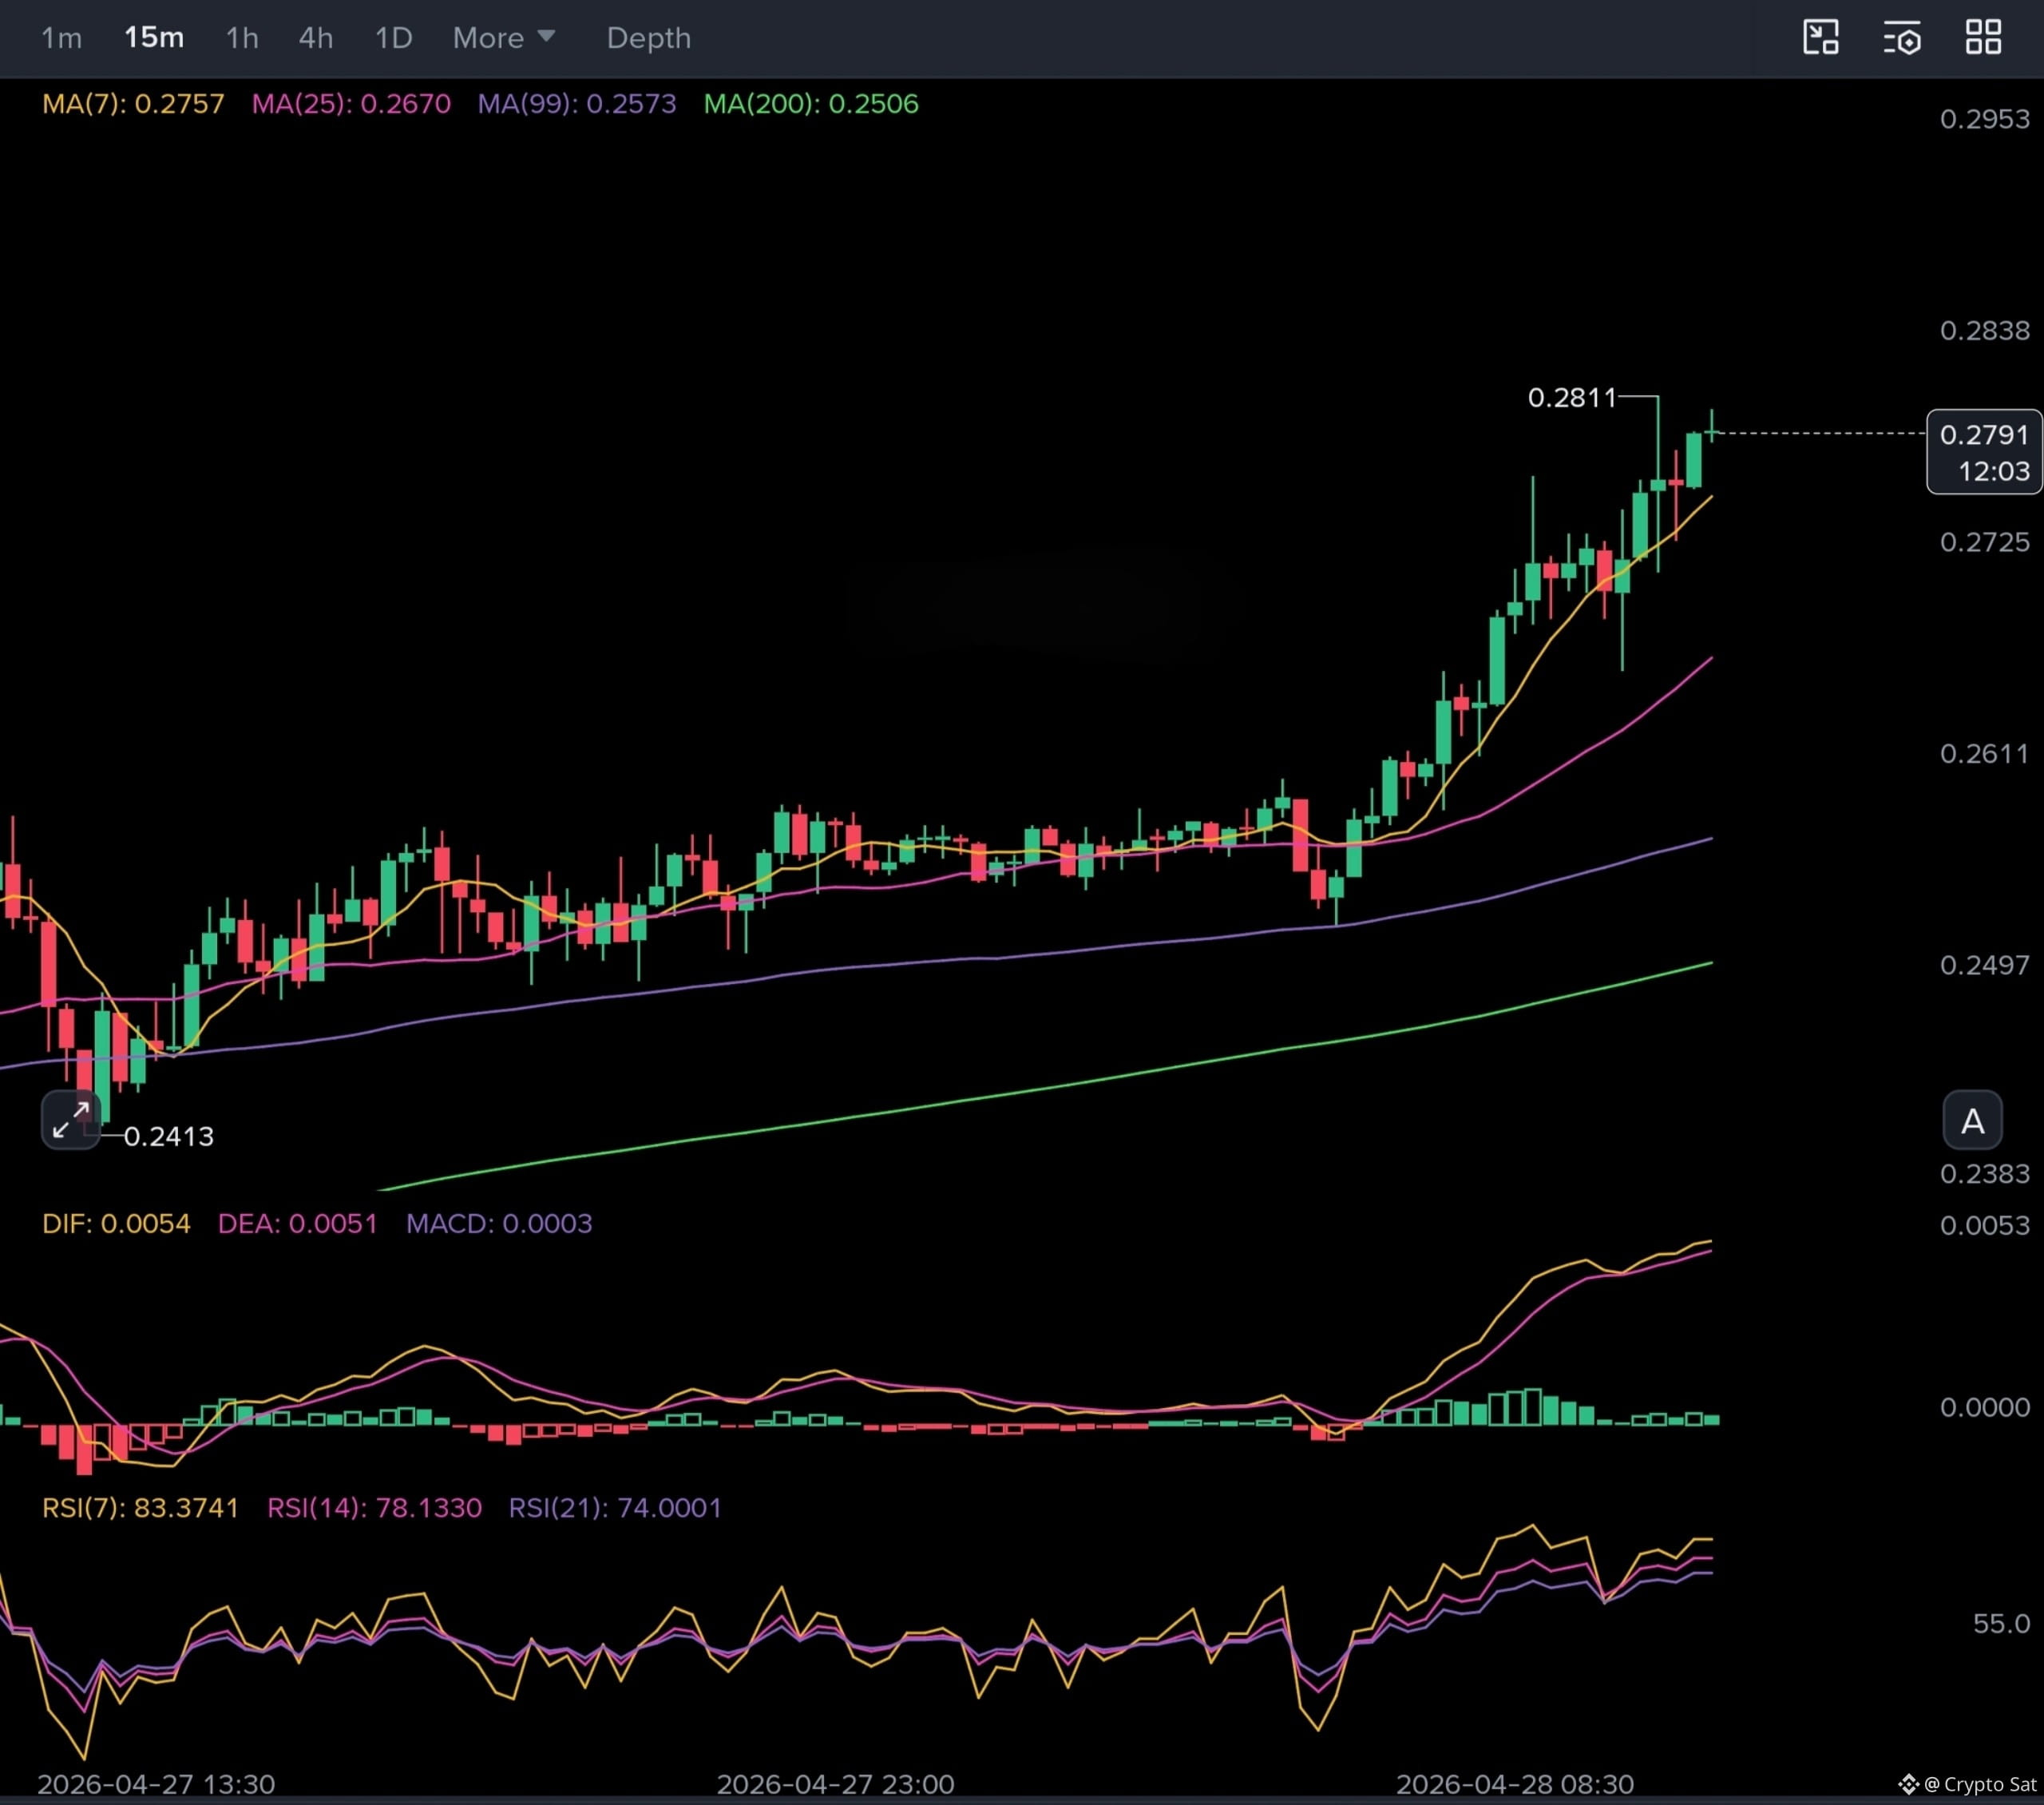Toggle the auto-scale A button
The image size is (2044, 1805).
pos(1972,1121)
